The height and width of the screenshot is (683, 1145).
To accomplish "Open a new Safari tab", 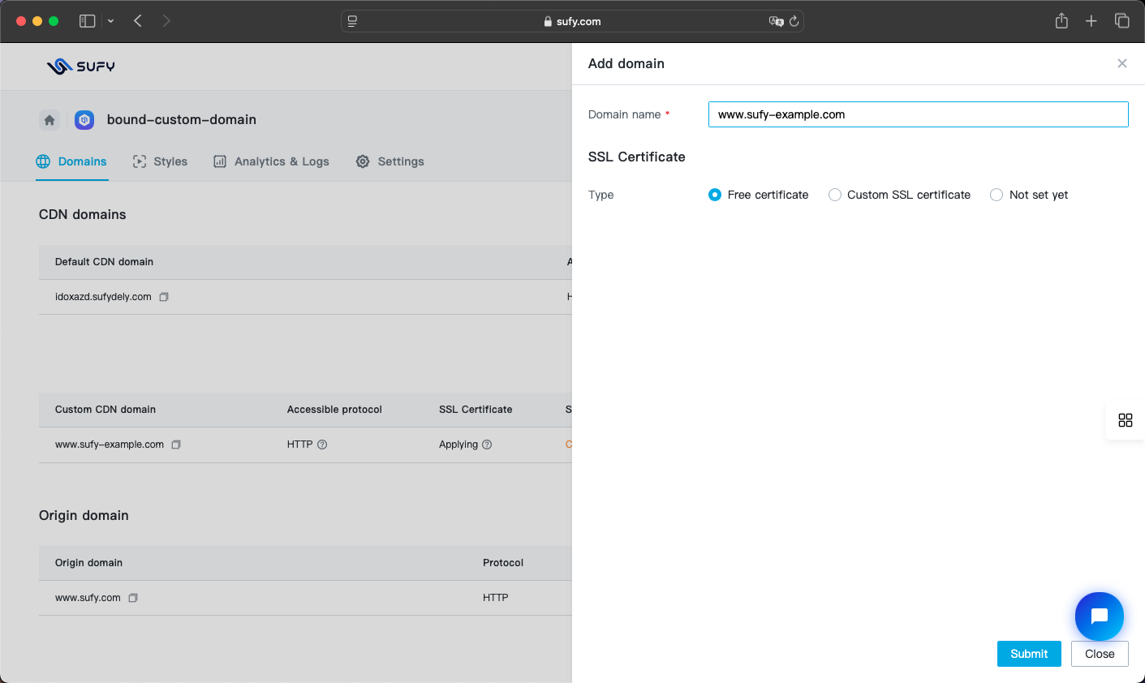I will tap(1091, 21).
